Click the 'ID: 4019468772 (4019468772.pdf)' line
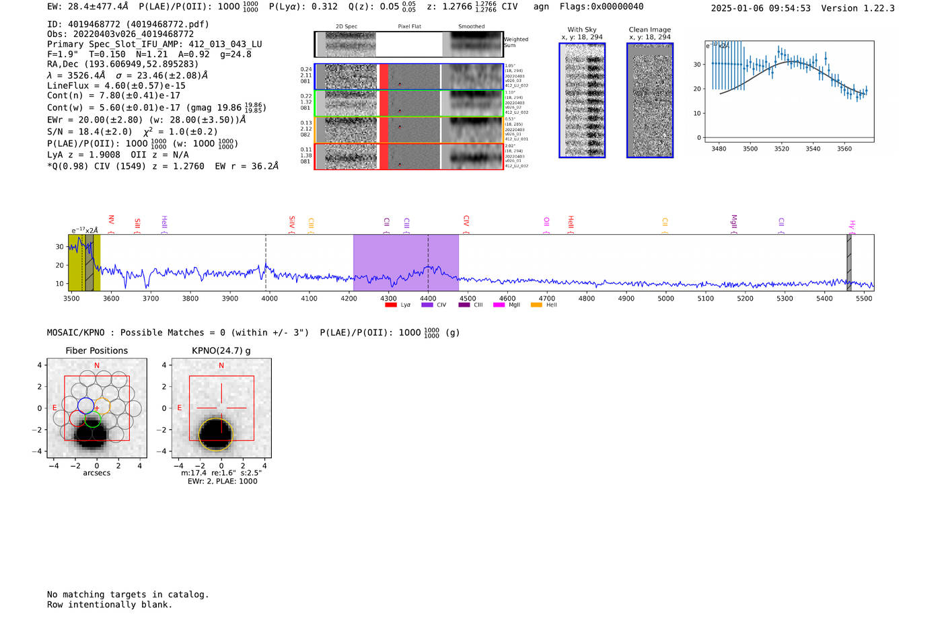This screenshot has width=942, height=641. pos(128,24)
